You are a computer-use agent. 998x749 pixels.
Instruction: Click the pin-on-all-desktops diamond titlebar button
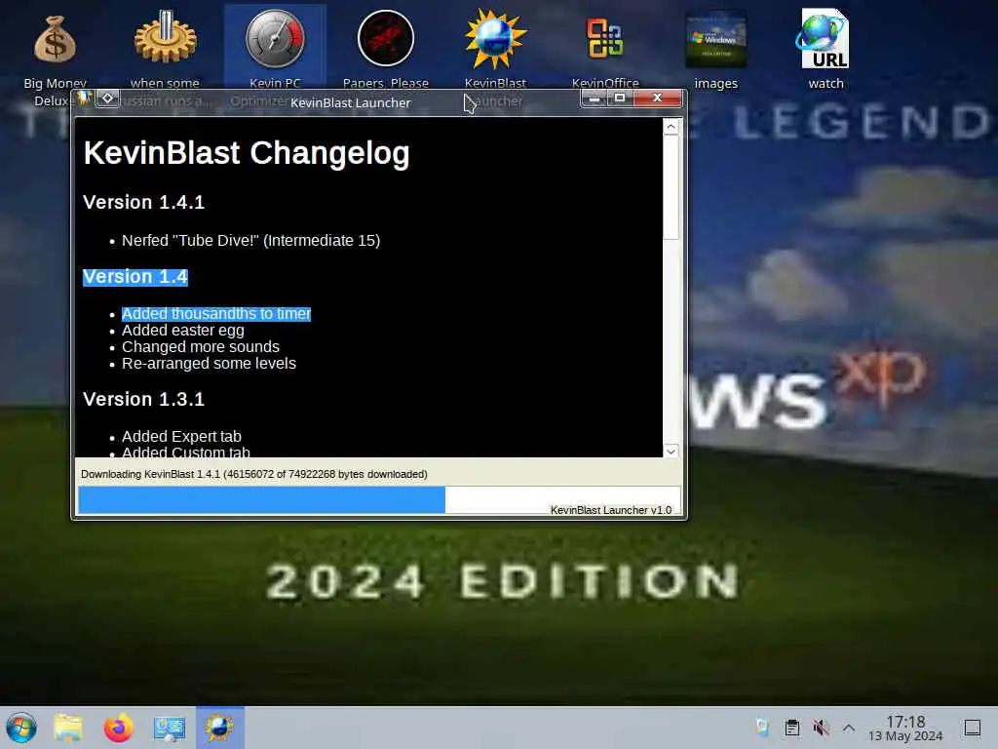coord(107,99)
